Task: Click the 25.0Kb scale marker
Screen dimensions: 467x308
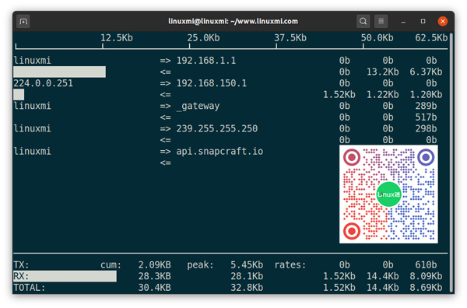Action: point(203,38)
